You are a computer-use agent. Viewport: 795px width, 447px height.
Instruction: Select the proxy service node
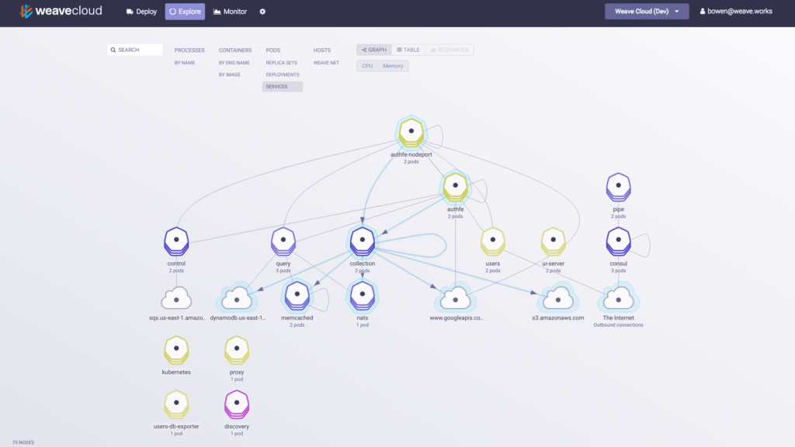pyautogui.click(x=237, y=350)
